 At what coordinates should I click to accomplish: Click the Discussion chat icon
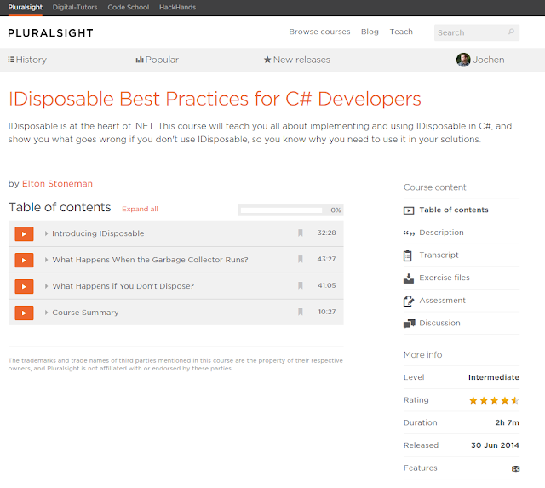click(x=409, y=324)
